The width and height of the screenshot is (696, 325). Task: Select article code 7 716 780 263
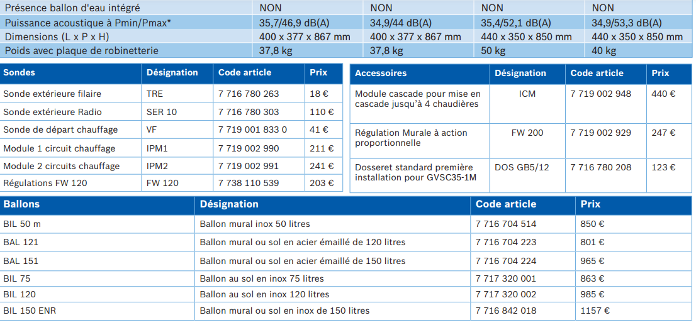click(x=249, y=94)
